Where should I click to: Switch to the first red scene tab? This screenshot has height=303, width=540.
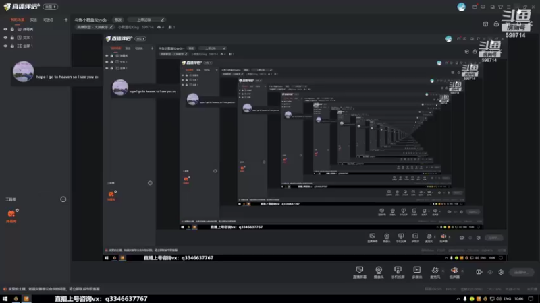tap(18, 20)
